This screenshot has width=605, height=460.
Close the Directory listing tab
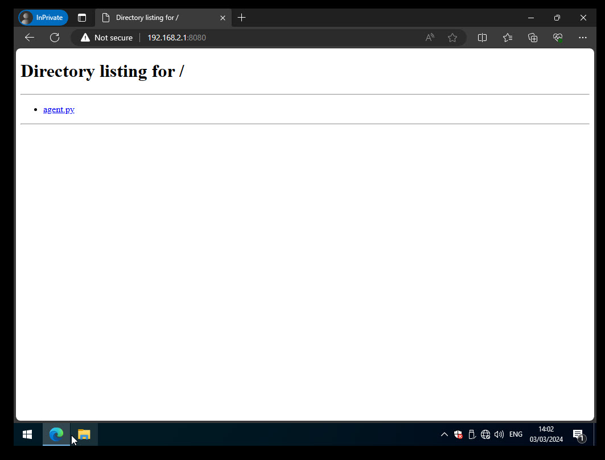pyautogui.click(x=223, y=18)
